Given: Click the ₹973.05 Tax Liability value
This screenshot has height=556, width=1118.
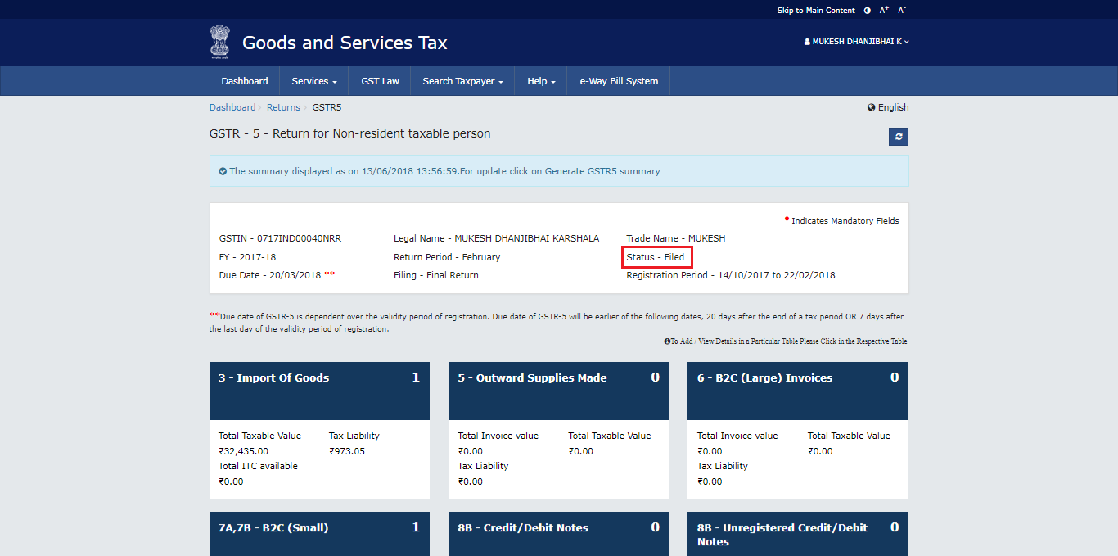Looking at the screenshot, I should 347,451.
